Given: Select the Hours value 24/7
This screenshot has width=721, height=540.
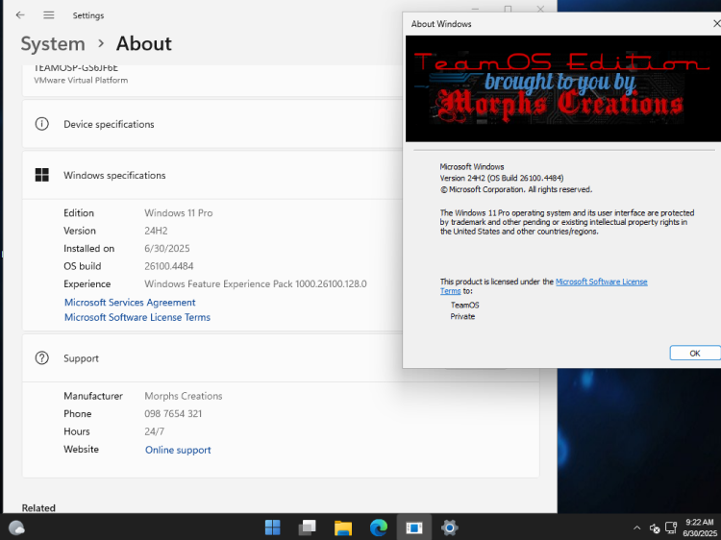Looking at the screenshot, I should click(x=154, y=431).
